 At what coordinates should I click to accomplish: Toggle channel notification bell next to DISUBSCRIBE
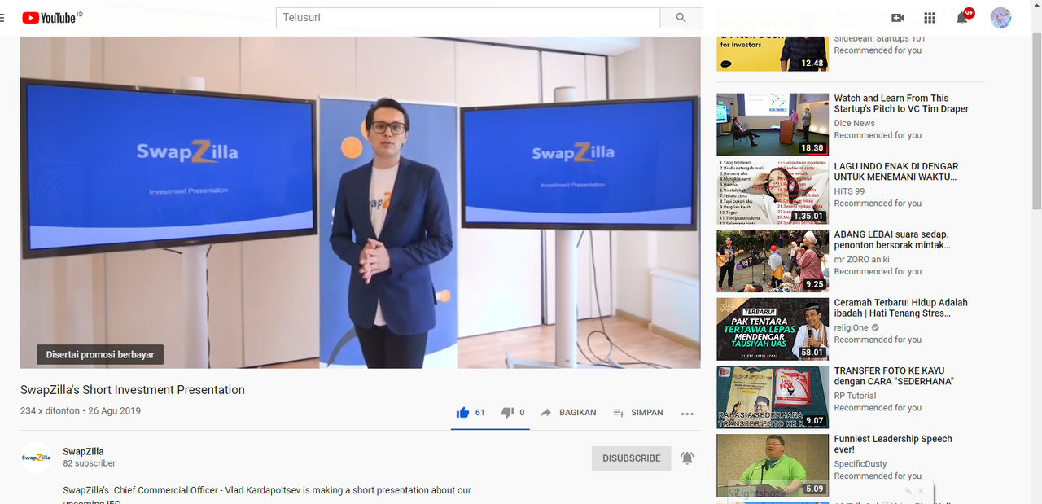[x=687, y=458]
